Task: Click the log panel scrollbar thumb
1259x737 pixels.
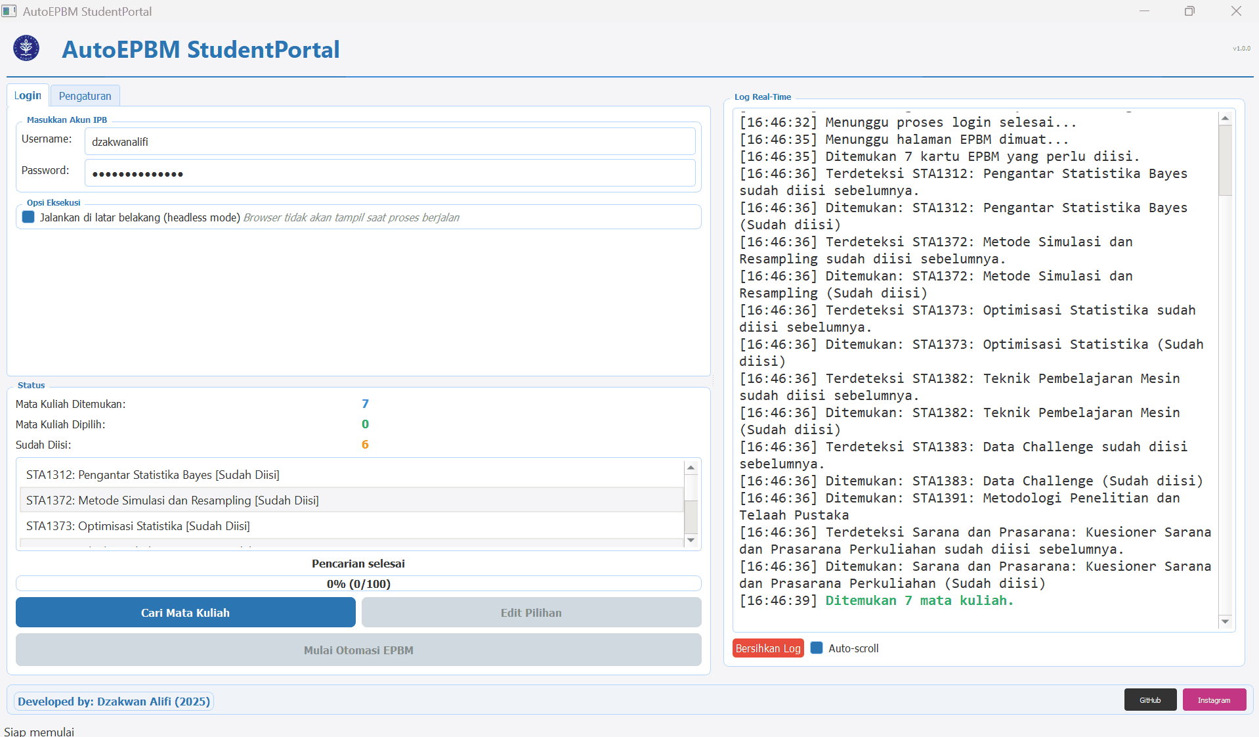Action: [1225, 161]
